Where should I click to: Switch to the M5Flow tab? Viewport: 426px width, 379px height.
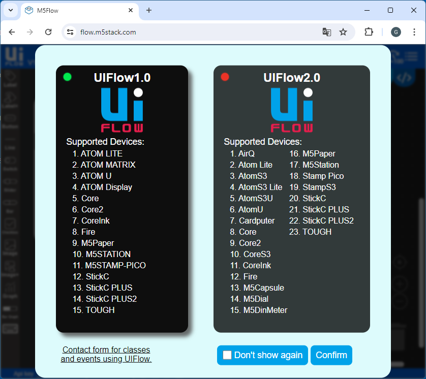(80, 11)
